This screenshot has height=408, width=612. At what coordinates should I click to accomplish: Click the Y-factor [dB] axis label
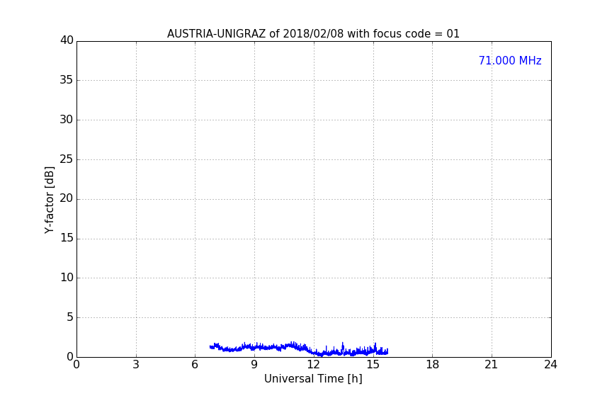(x=49, y=200)
